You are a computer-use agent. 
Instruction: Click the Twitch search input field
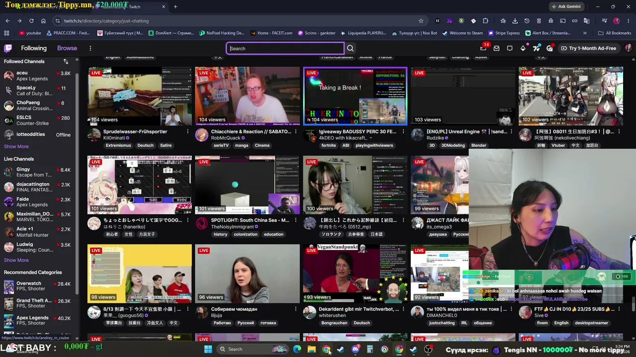[285, 48]
